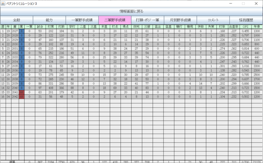
Task: Select the 2027 season row
Action: pyautogui.click(x=131, y=31)
